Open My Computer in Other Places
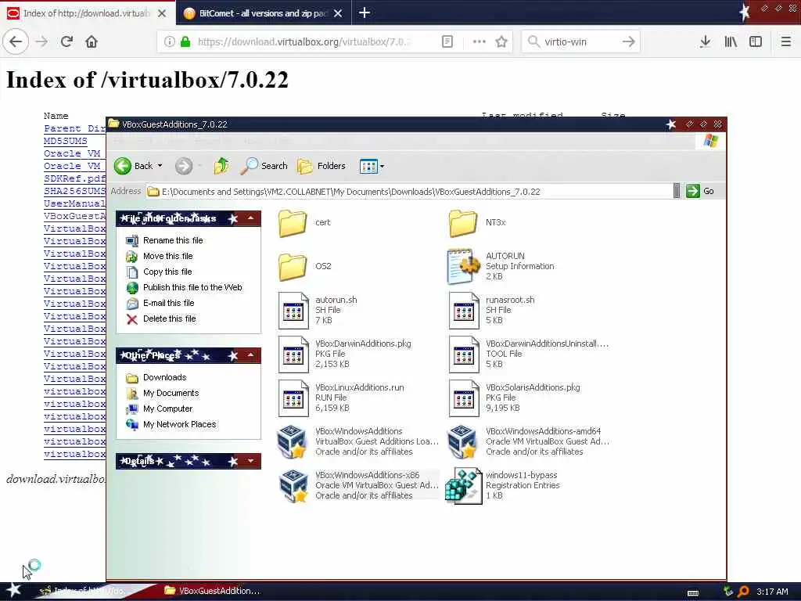Viewport: 801px width, 601px height. click(167, 408)
